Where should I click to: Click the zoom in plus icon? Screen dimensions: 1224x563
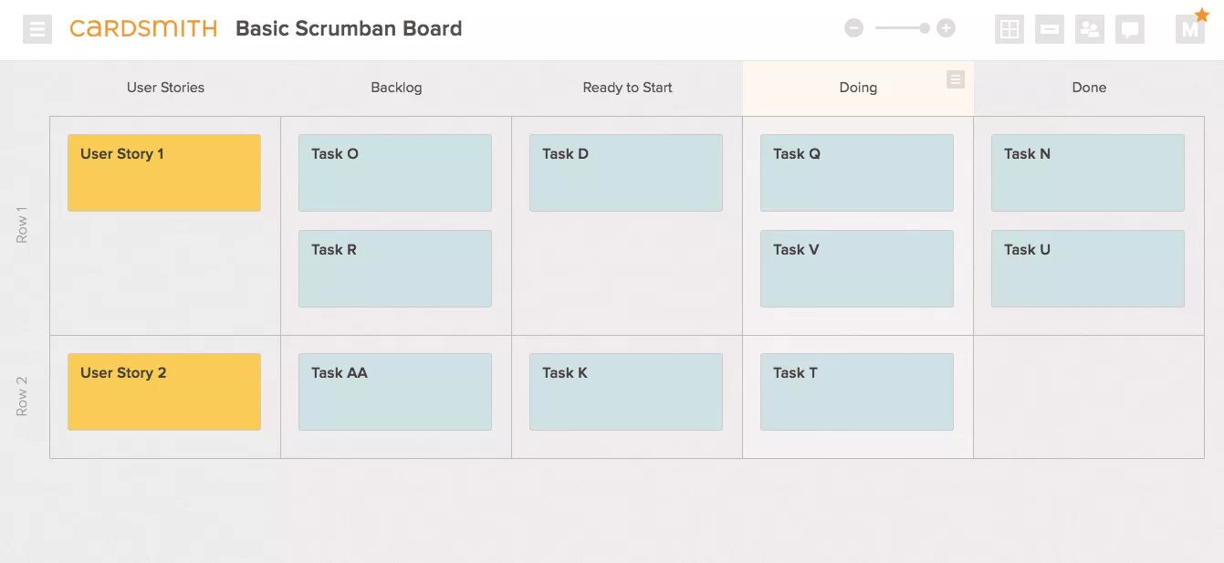(947, 28)
